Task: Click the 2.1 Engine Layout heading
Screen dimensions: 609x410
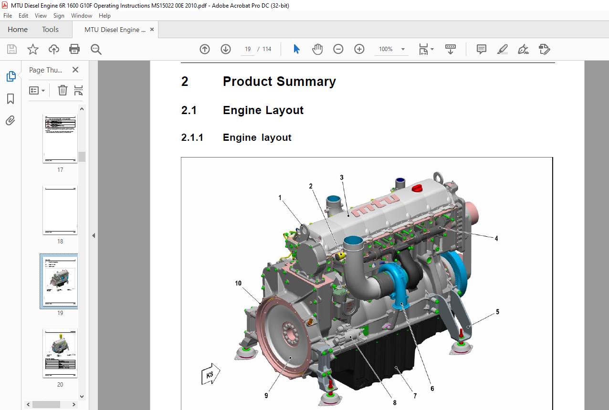Action: click(263, 110)
